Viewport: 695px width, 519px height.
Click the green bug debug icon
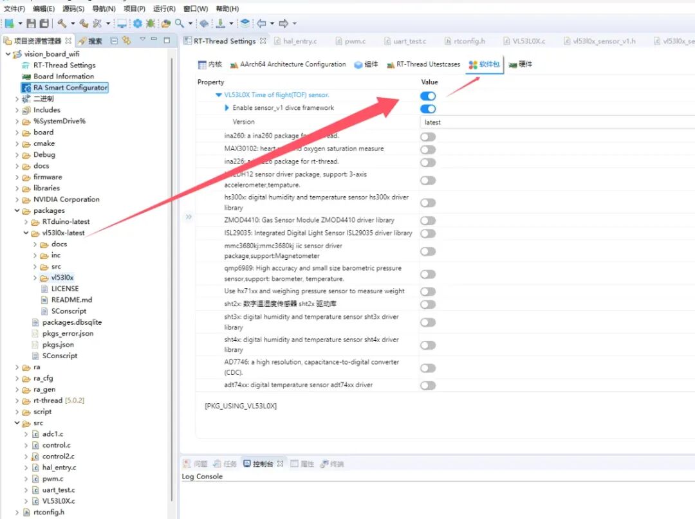[150, 23]
